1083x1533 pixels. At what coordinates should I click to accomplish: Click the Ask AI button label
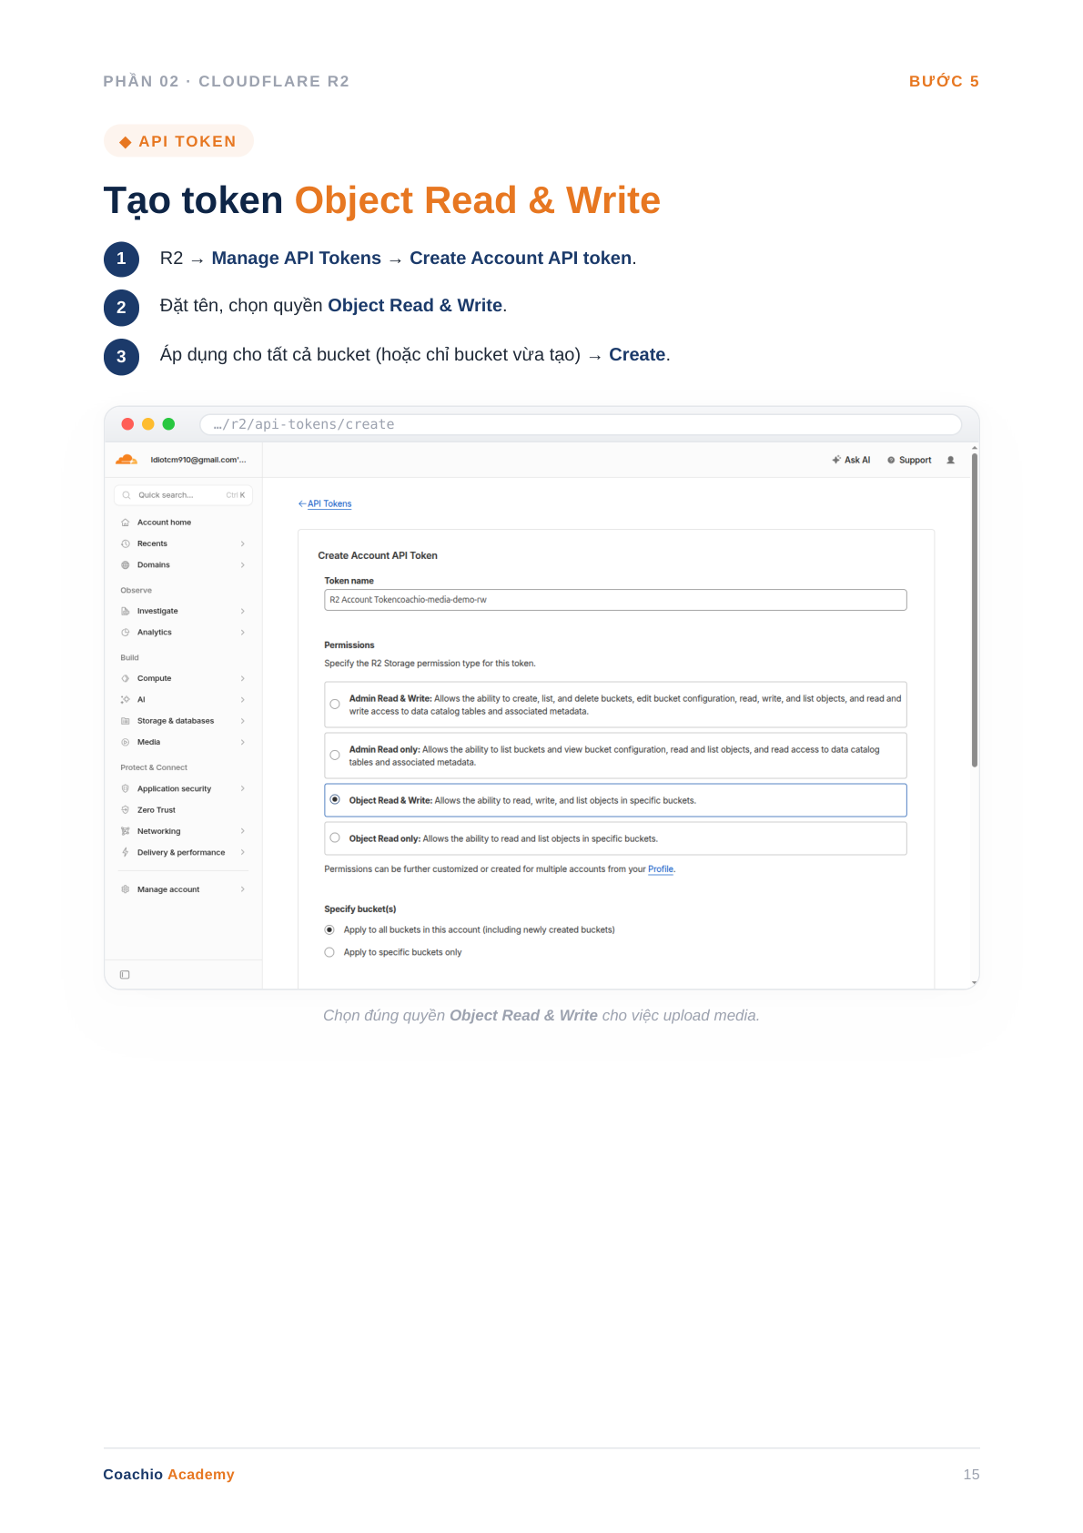tap(857, 461)
